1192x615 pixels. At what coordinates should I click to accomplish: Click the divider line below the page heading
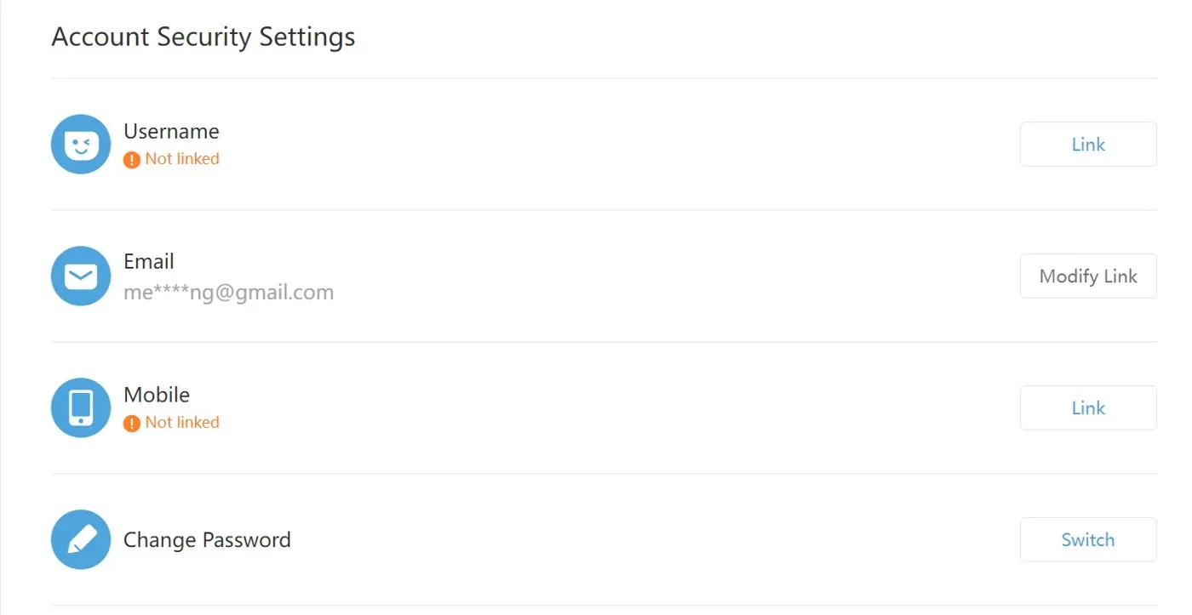[604, 78]
